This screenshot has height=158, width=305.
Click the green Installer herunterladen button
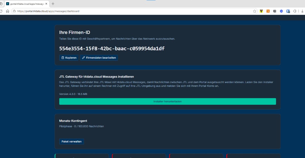(167, 101)
